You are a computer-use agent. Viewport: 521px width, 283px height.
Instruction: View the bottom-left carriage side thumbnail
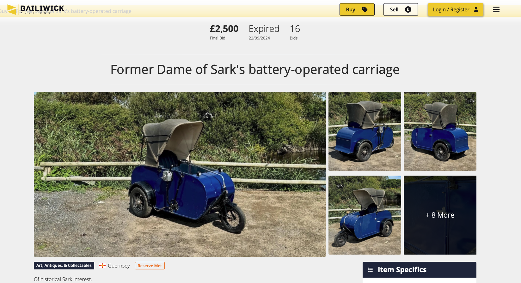coord(365,215)
